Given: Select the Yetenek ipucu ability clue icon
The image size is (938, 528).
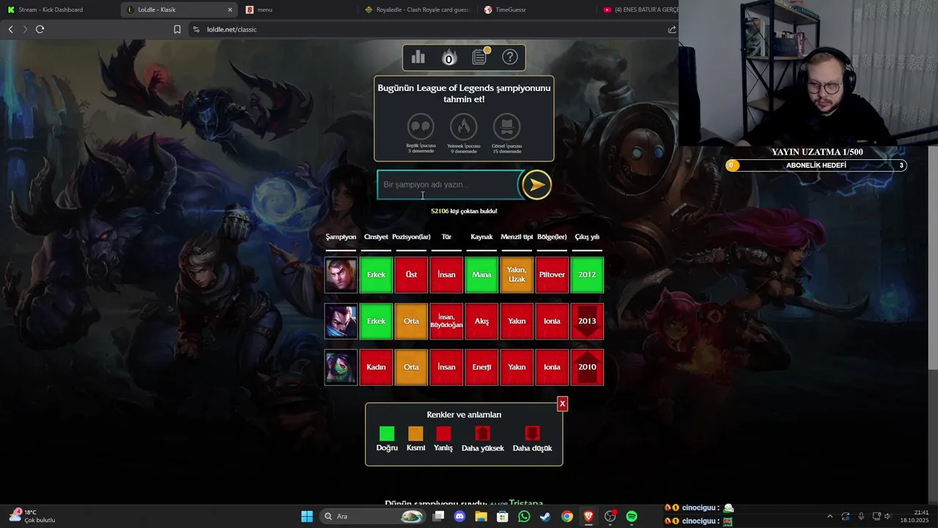Looking at the screenshot, I should pyautogui.click(x=463, y=127).
